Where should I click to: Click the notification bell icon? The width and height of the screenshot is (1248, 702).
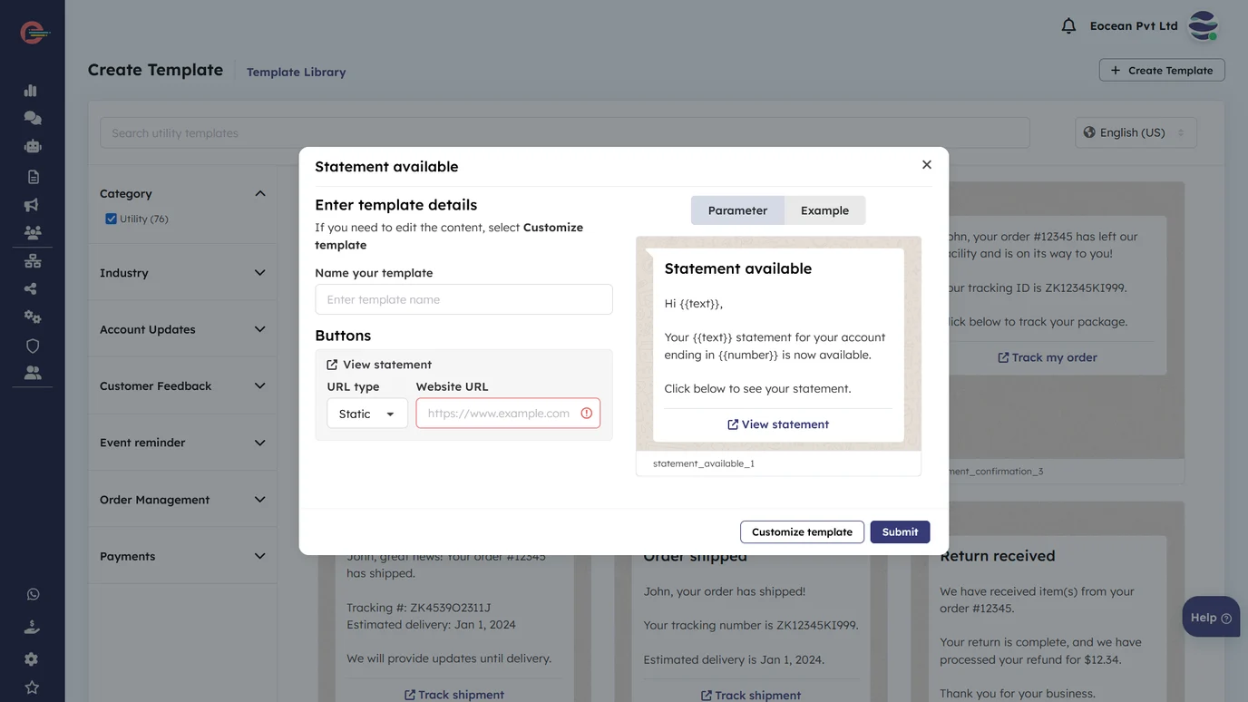click(x=1068, y=26)
